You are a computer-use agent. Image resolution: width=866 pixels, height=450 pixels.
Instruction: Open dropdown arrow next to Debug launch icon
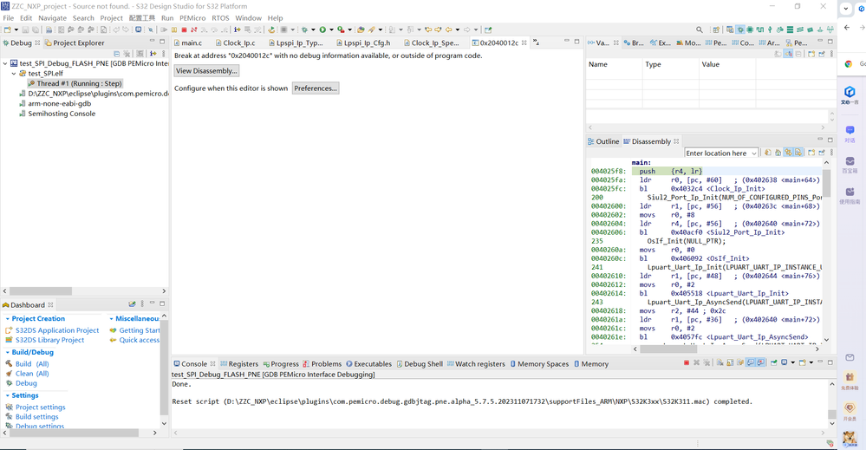point(313,29)
